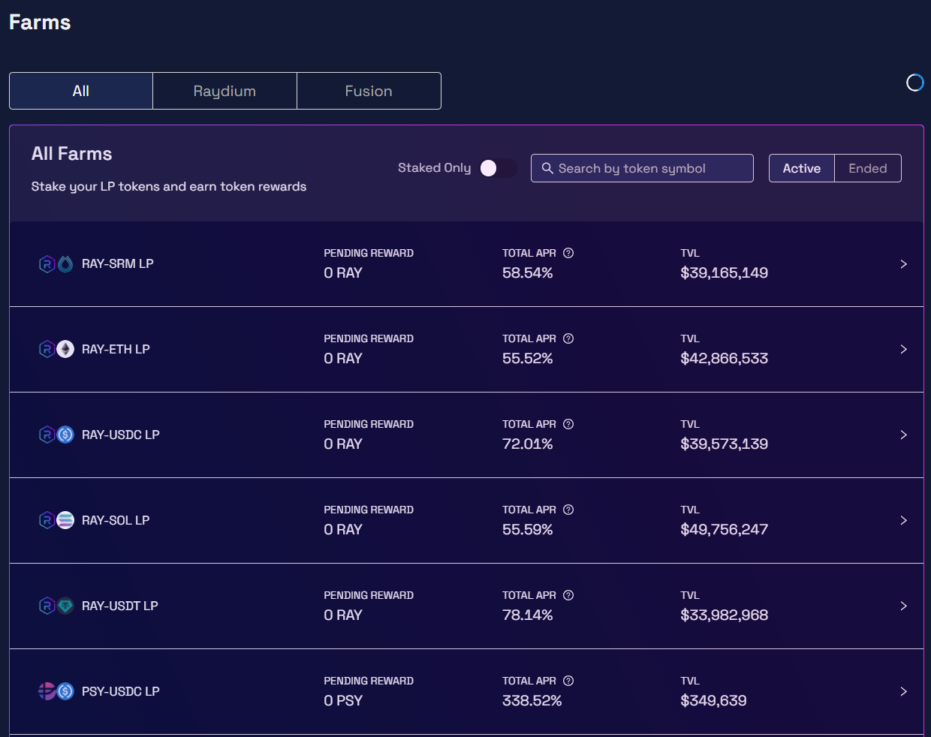Expand the RAY-SRM LP farm row chevron
Viewport: 931px width, 737px height.
pyautogui.click(x=903, y=264)
